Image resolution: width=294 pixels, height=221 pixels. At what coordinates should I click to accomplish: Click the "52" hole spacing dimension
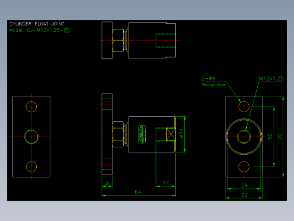click(270, 137)
